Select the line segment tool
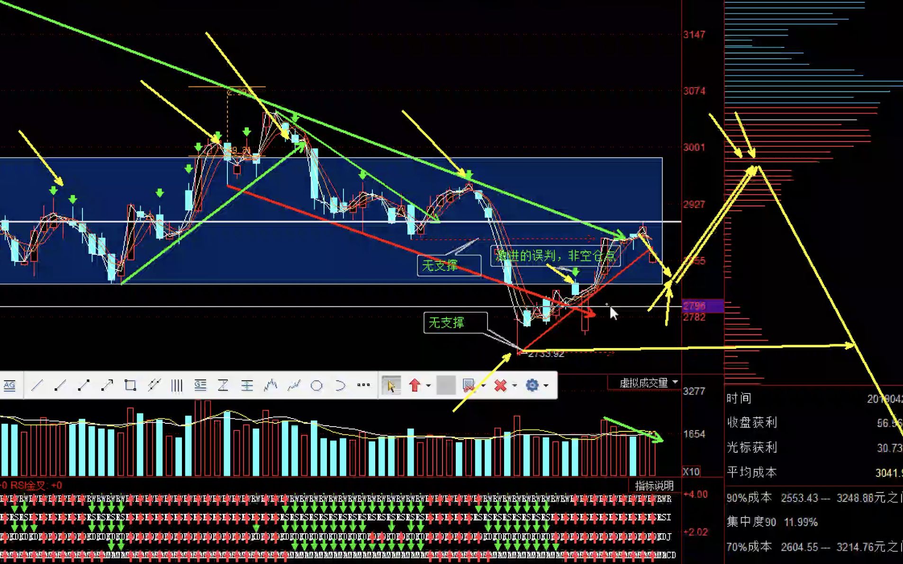The height and width of the screenshot is (564, 903). [x=83, y=385]
